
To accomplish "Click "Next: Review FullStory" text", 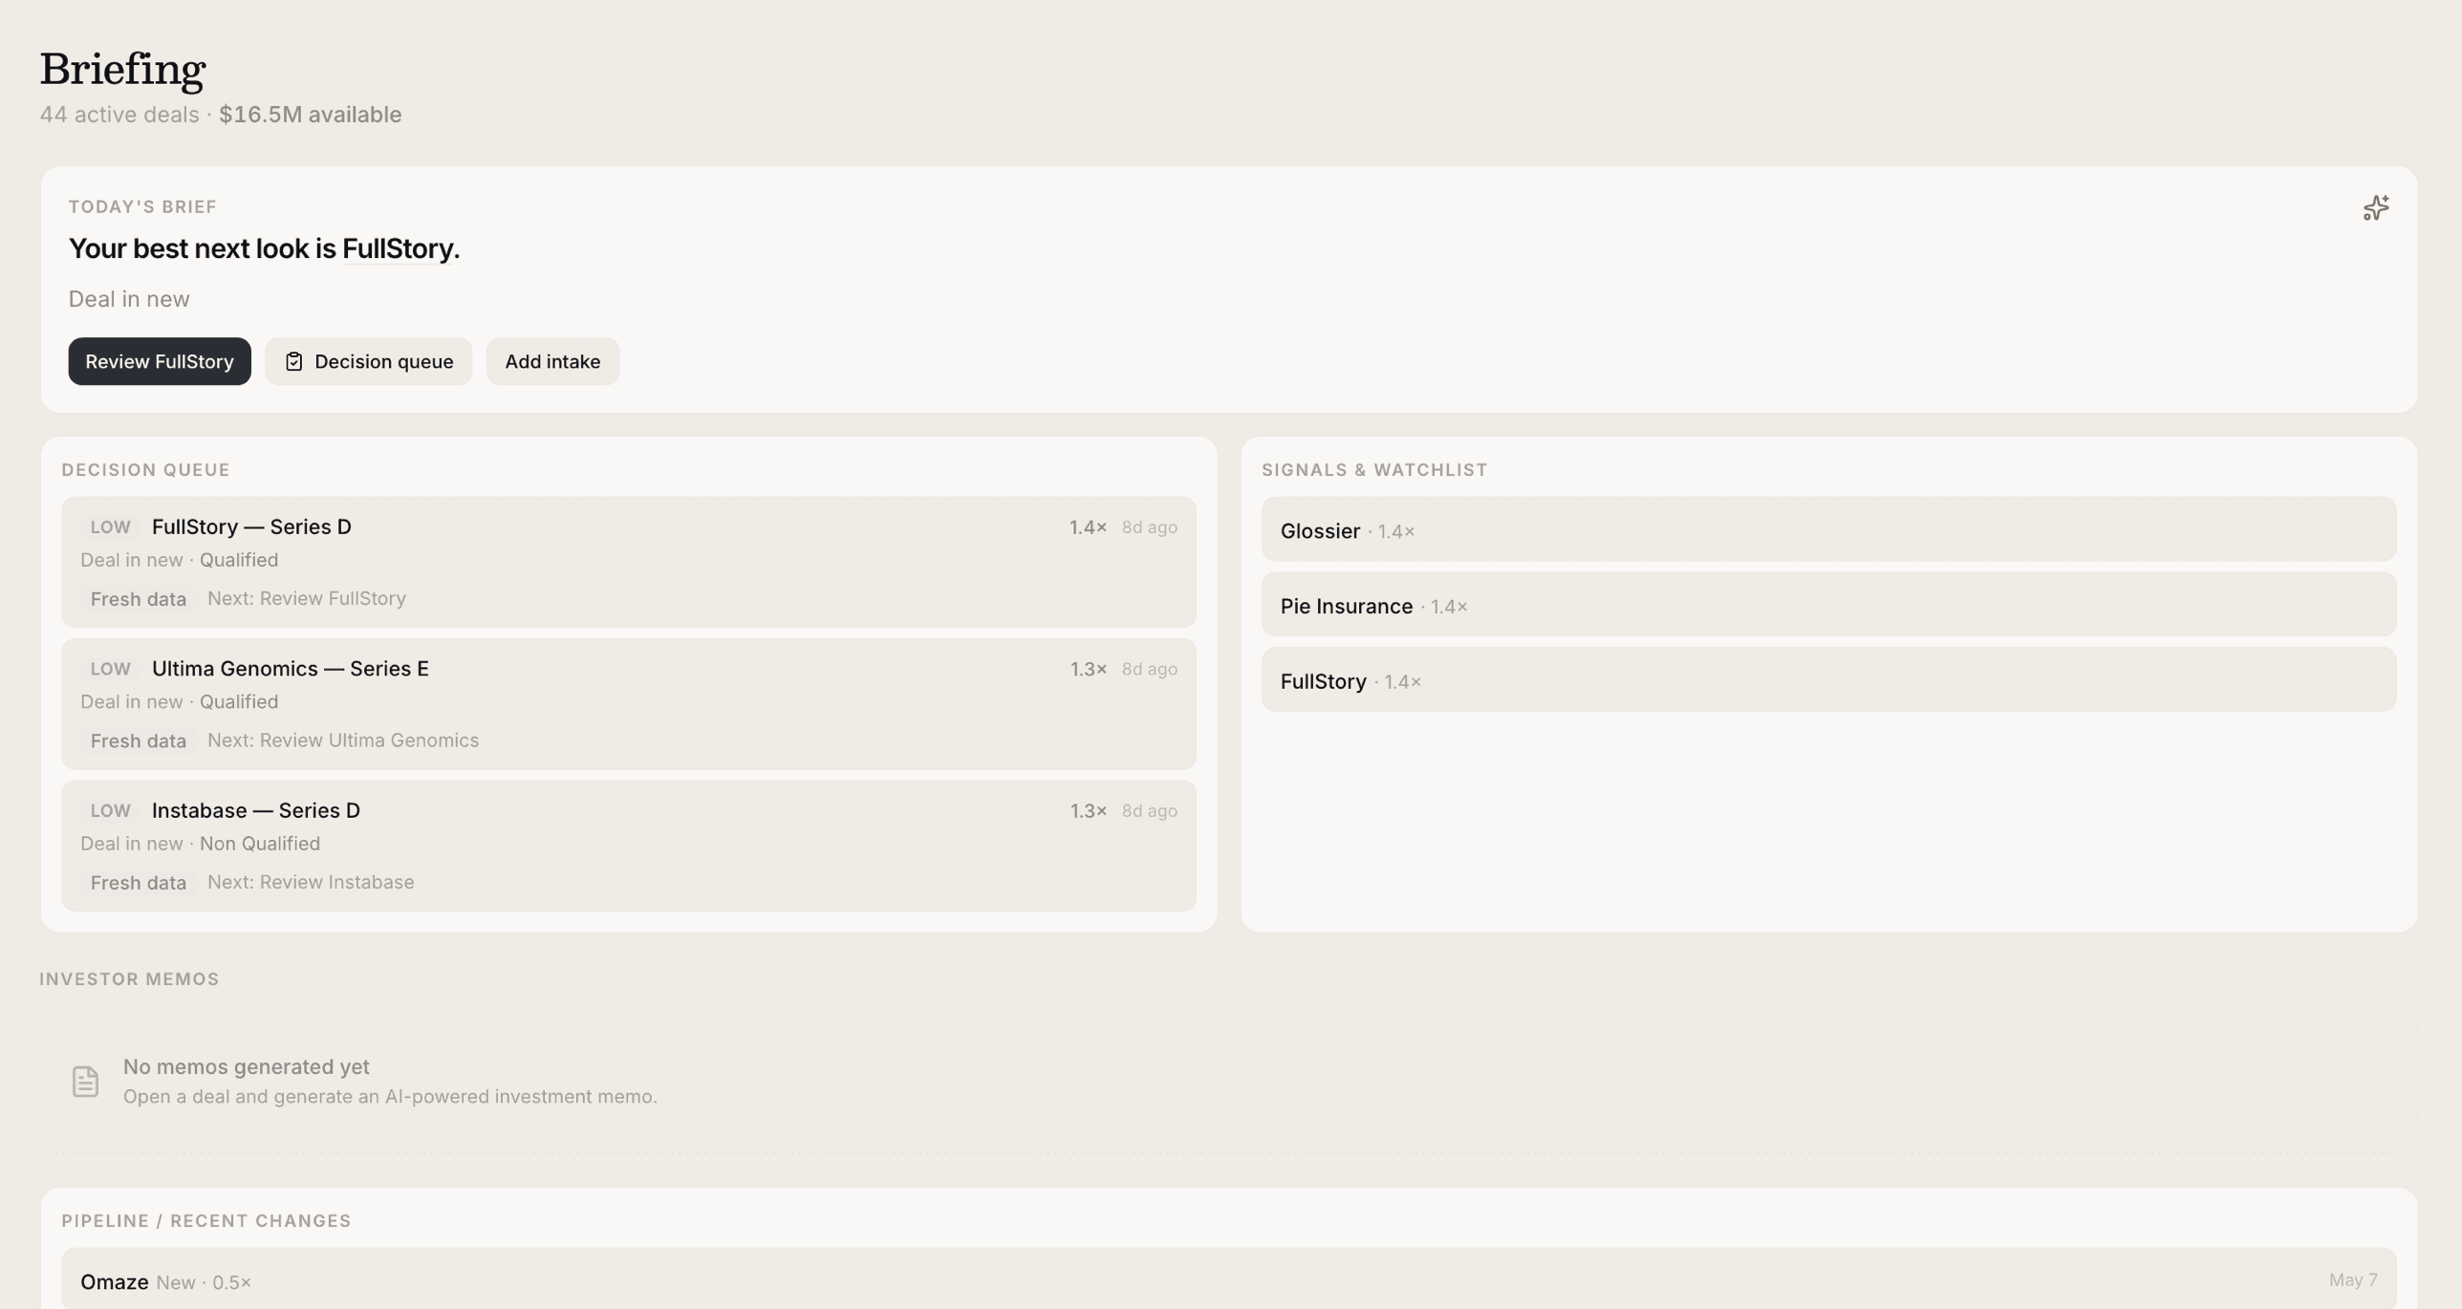I will point(307,598).
